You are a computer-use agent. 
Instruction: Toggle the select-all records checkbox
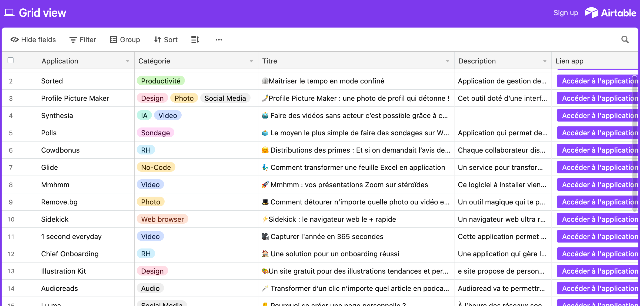point(11,60)
